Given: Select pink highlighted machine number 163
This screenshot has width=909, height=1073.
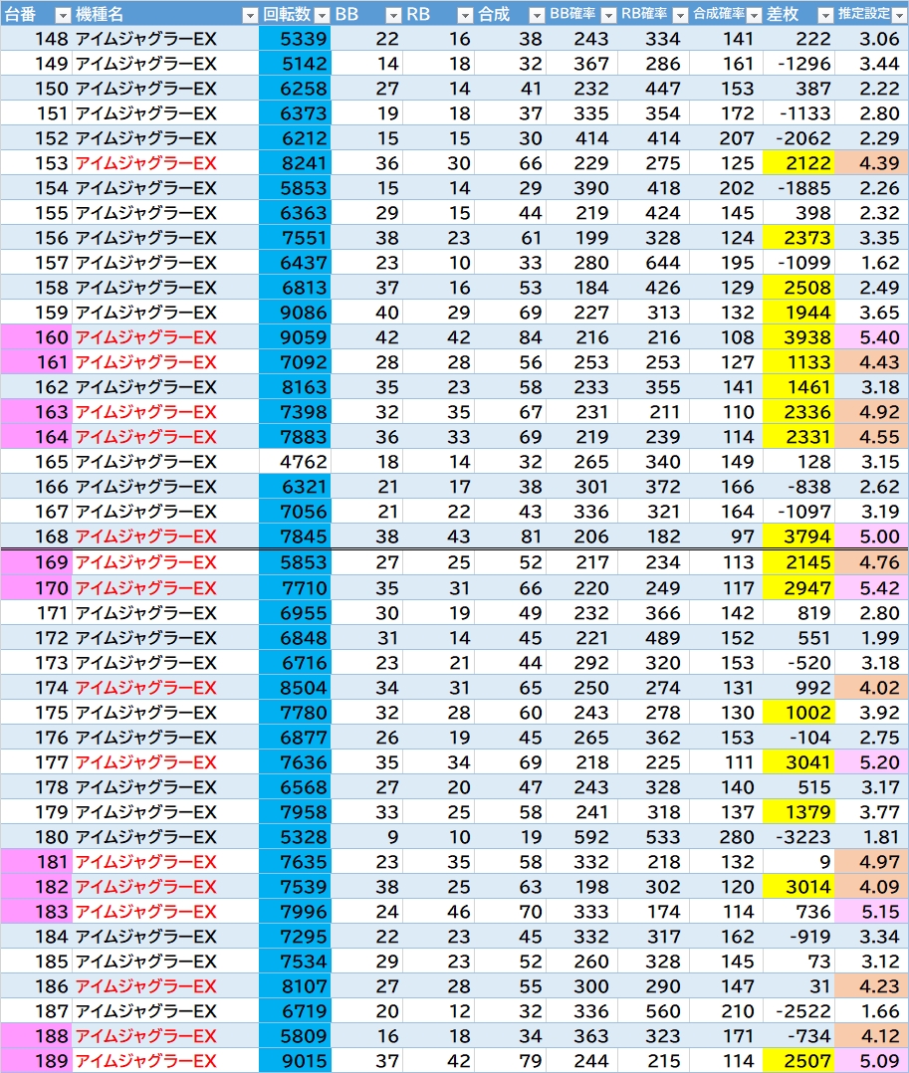Looking at the screenshot, I should point(36,412).
